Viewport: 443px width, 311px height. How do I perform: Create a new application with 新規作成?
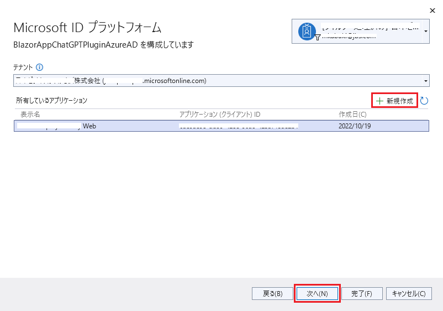[395, 101]
